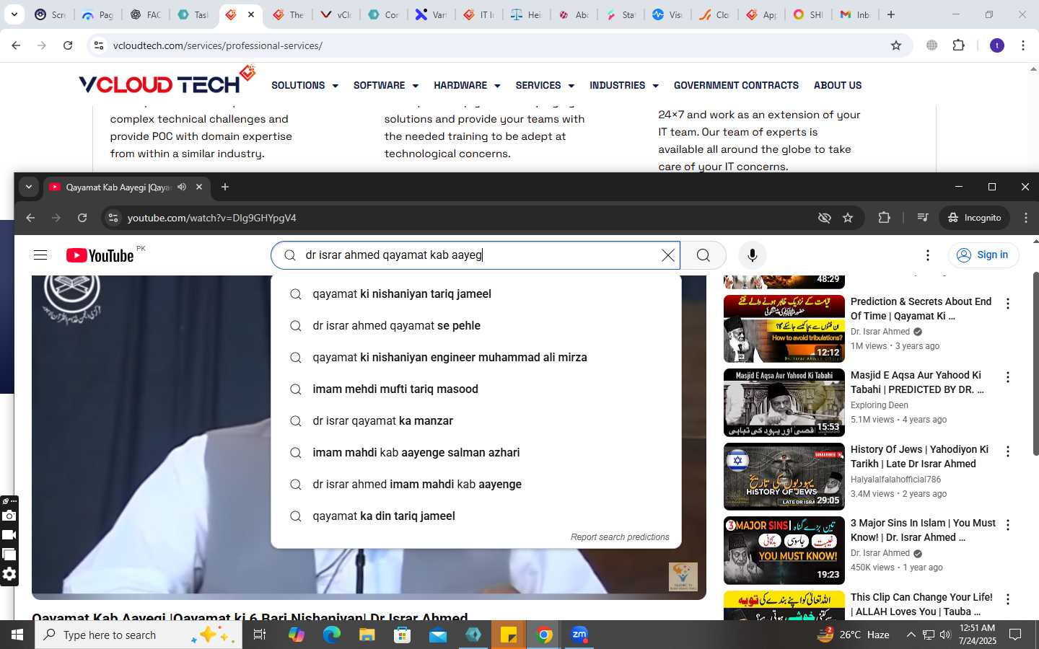1039x649 pixels.
Task: View site information for youtube.com
Action: (113, 218)
